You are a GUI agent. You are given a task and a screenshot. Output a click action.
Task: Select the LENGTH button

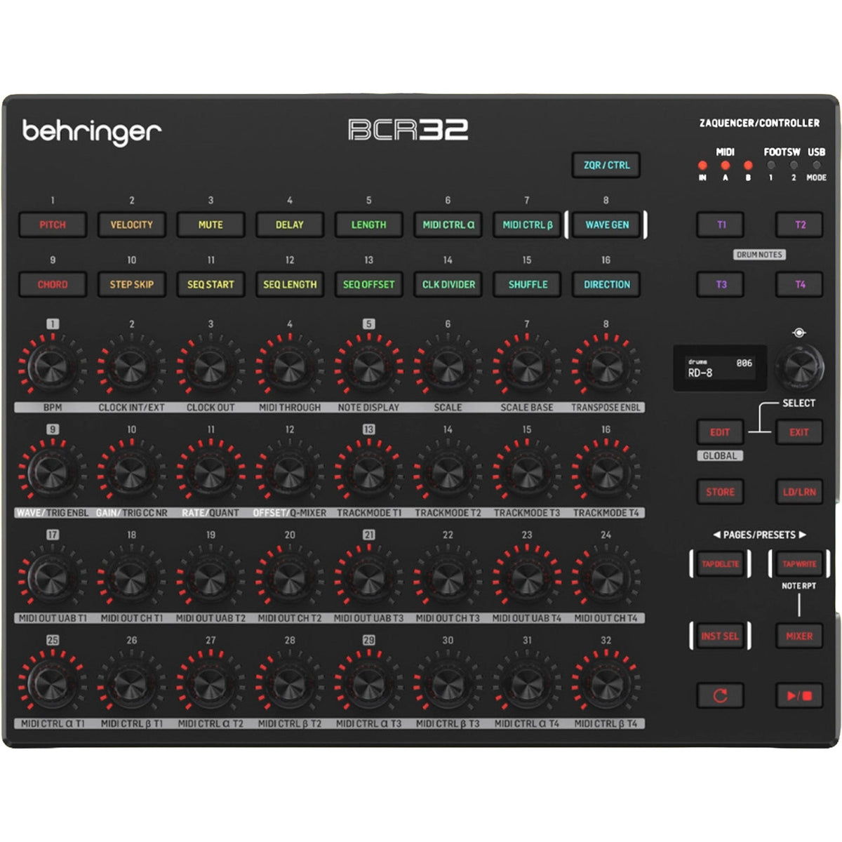[368, 225]
